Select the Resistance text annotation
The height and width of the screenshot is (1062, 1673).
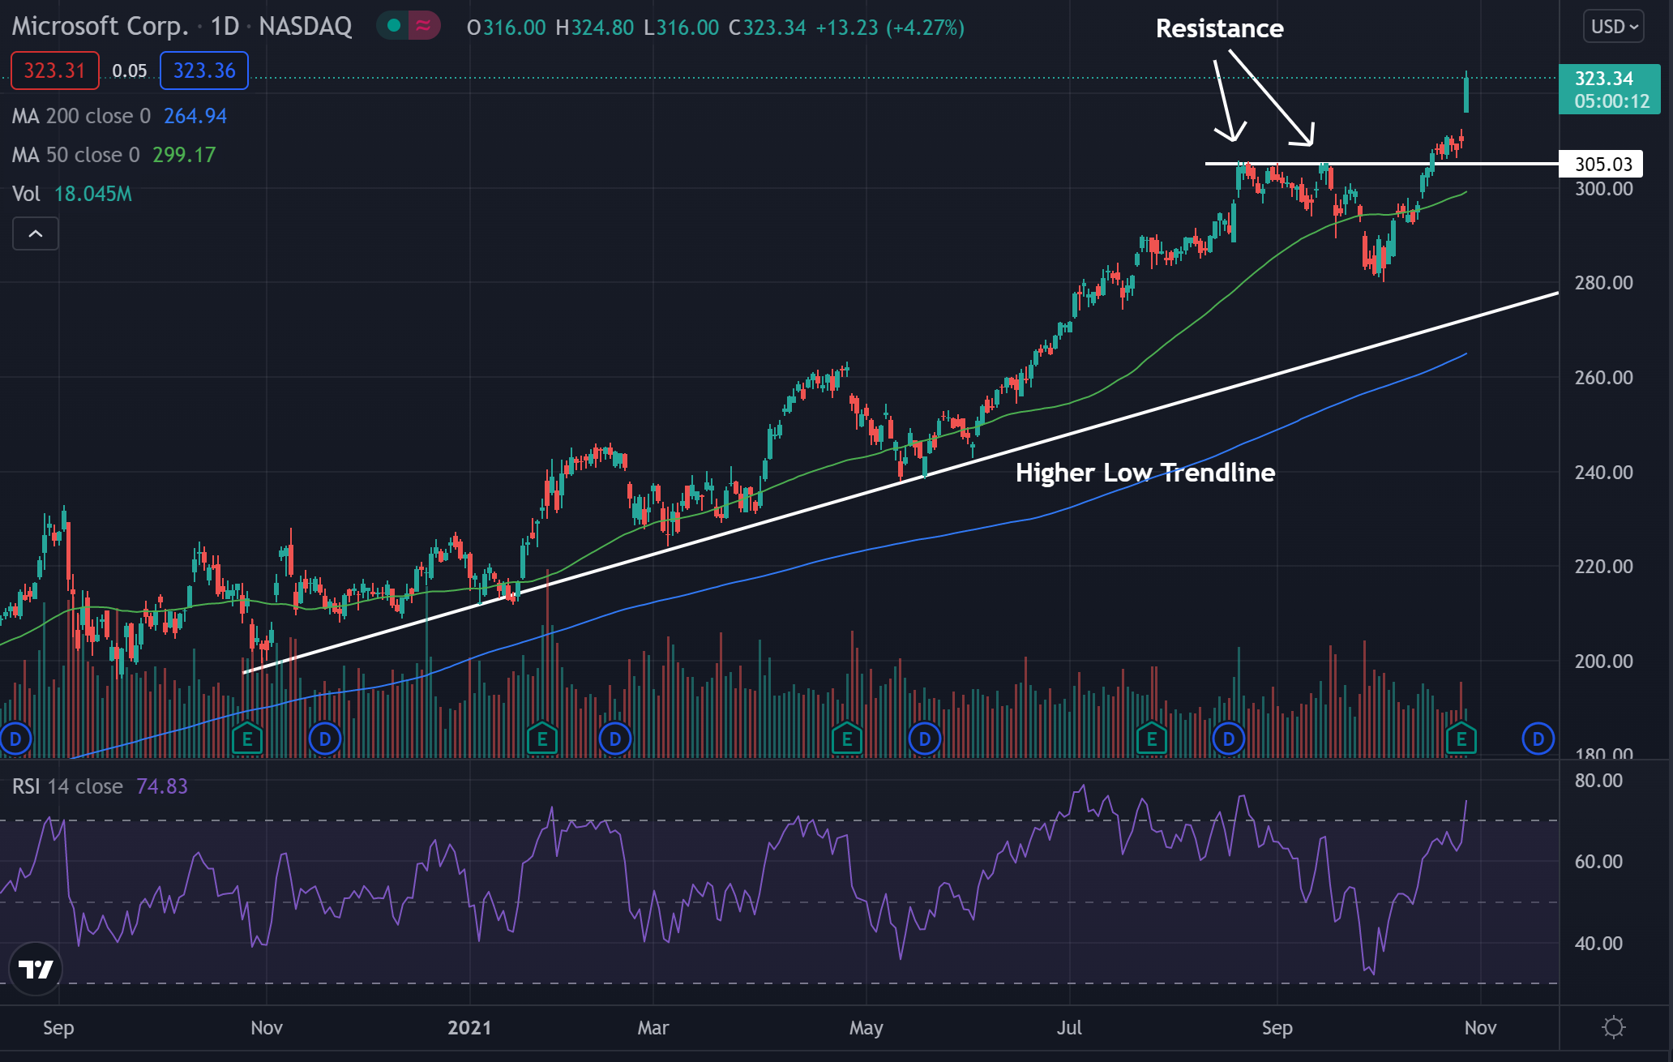point(1220,28)
